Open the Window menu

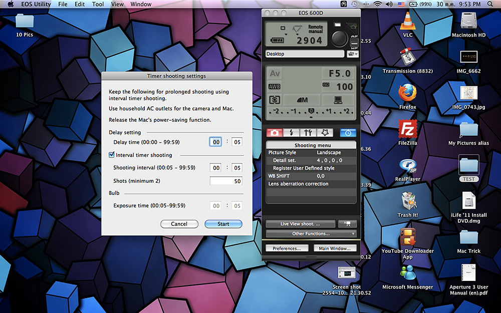(x=141, y=4)
